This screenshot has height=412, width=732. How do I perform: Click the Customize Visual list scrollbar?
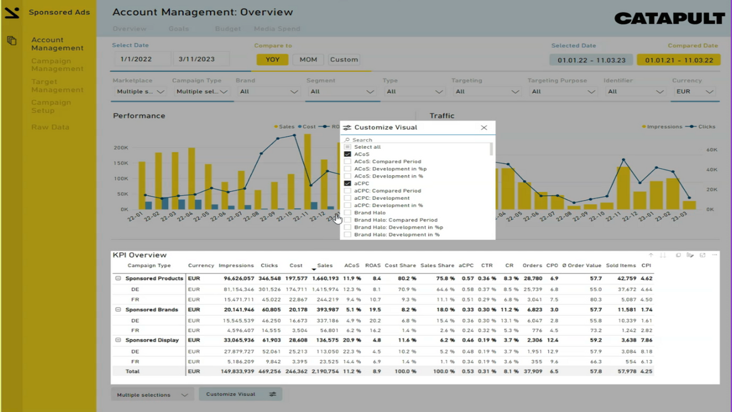point(491,149)
